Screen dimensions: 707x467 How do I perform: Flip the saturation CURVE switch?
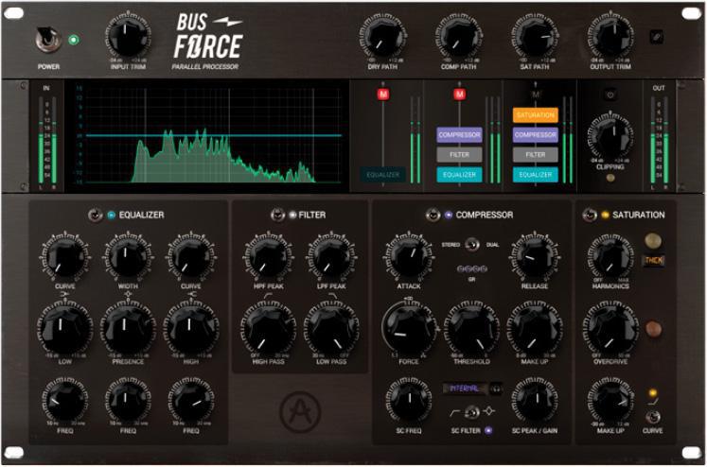pyautogui.click(x=652, y=417)
